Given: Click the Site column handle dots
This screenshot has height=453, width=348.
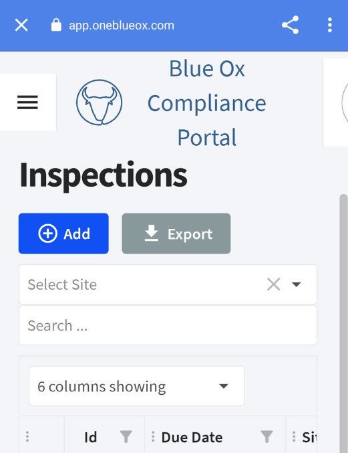Looking at the screenshot, I should (x=294, y=436).
